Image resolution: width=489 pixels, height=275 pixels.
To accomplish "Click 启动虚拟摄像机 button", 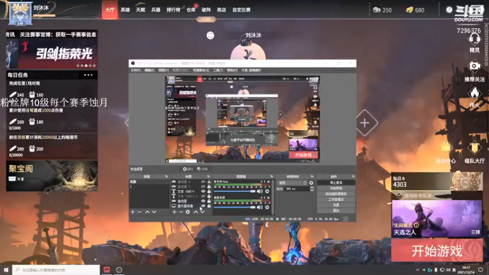I will pyautogui.click(x=336, y=194).
